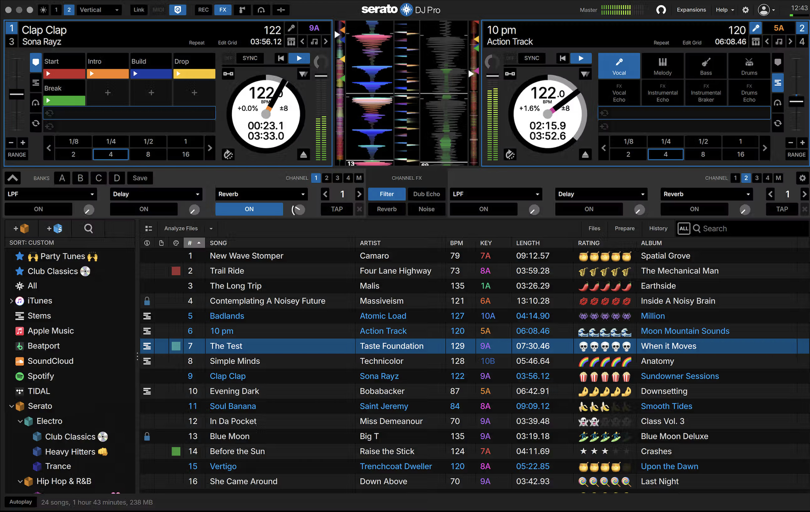This screenshot has width=810, height=512.
Task: Select the Bass stem pad
Action: (x=706, y=66)
